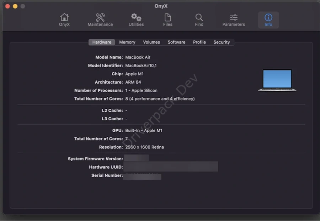Click the 'Hardware UUID:' label

[106, 167]
